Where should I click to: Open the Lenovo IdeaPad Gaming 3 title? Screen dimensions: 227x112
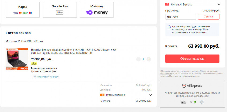tap(74, 51)
